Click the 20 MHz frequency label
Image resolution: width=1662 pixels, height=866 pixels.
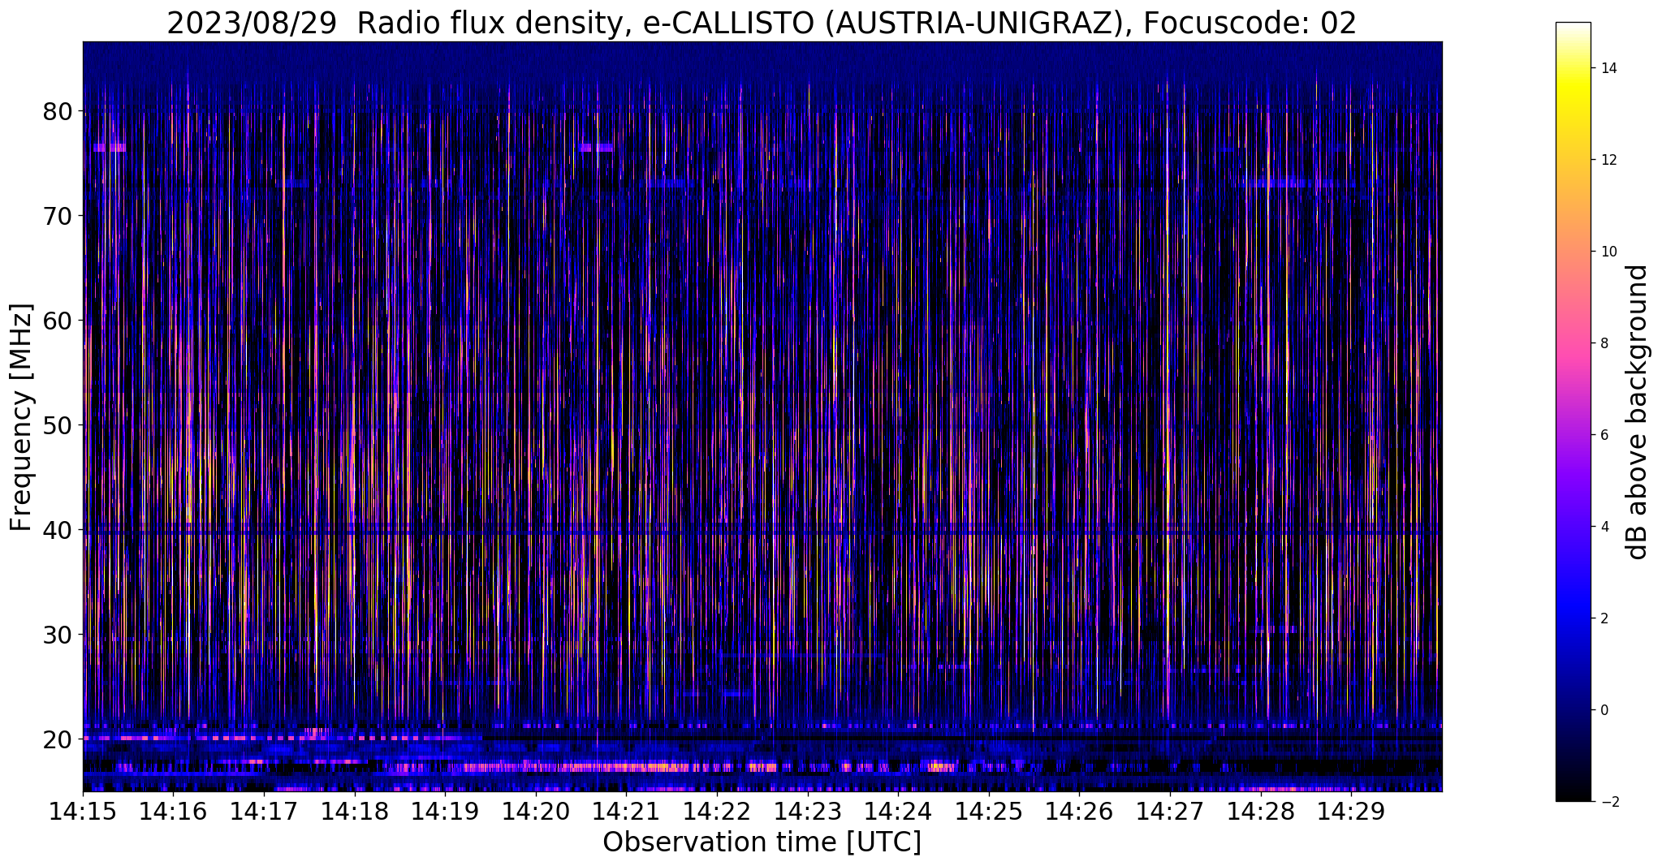pos(57,739)
